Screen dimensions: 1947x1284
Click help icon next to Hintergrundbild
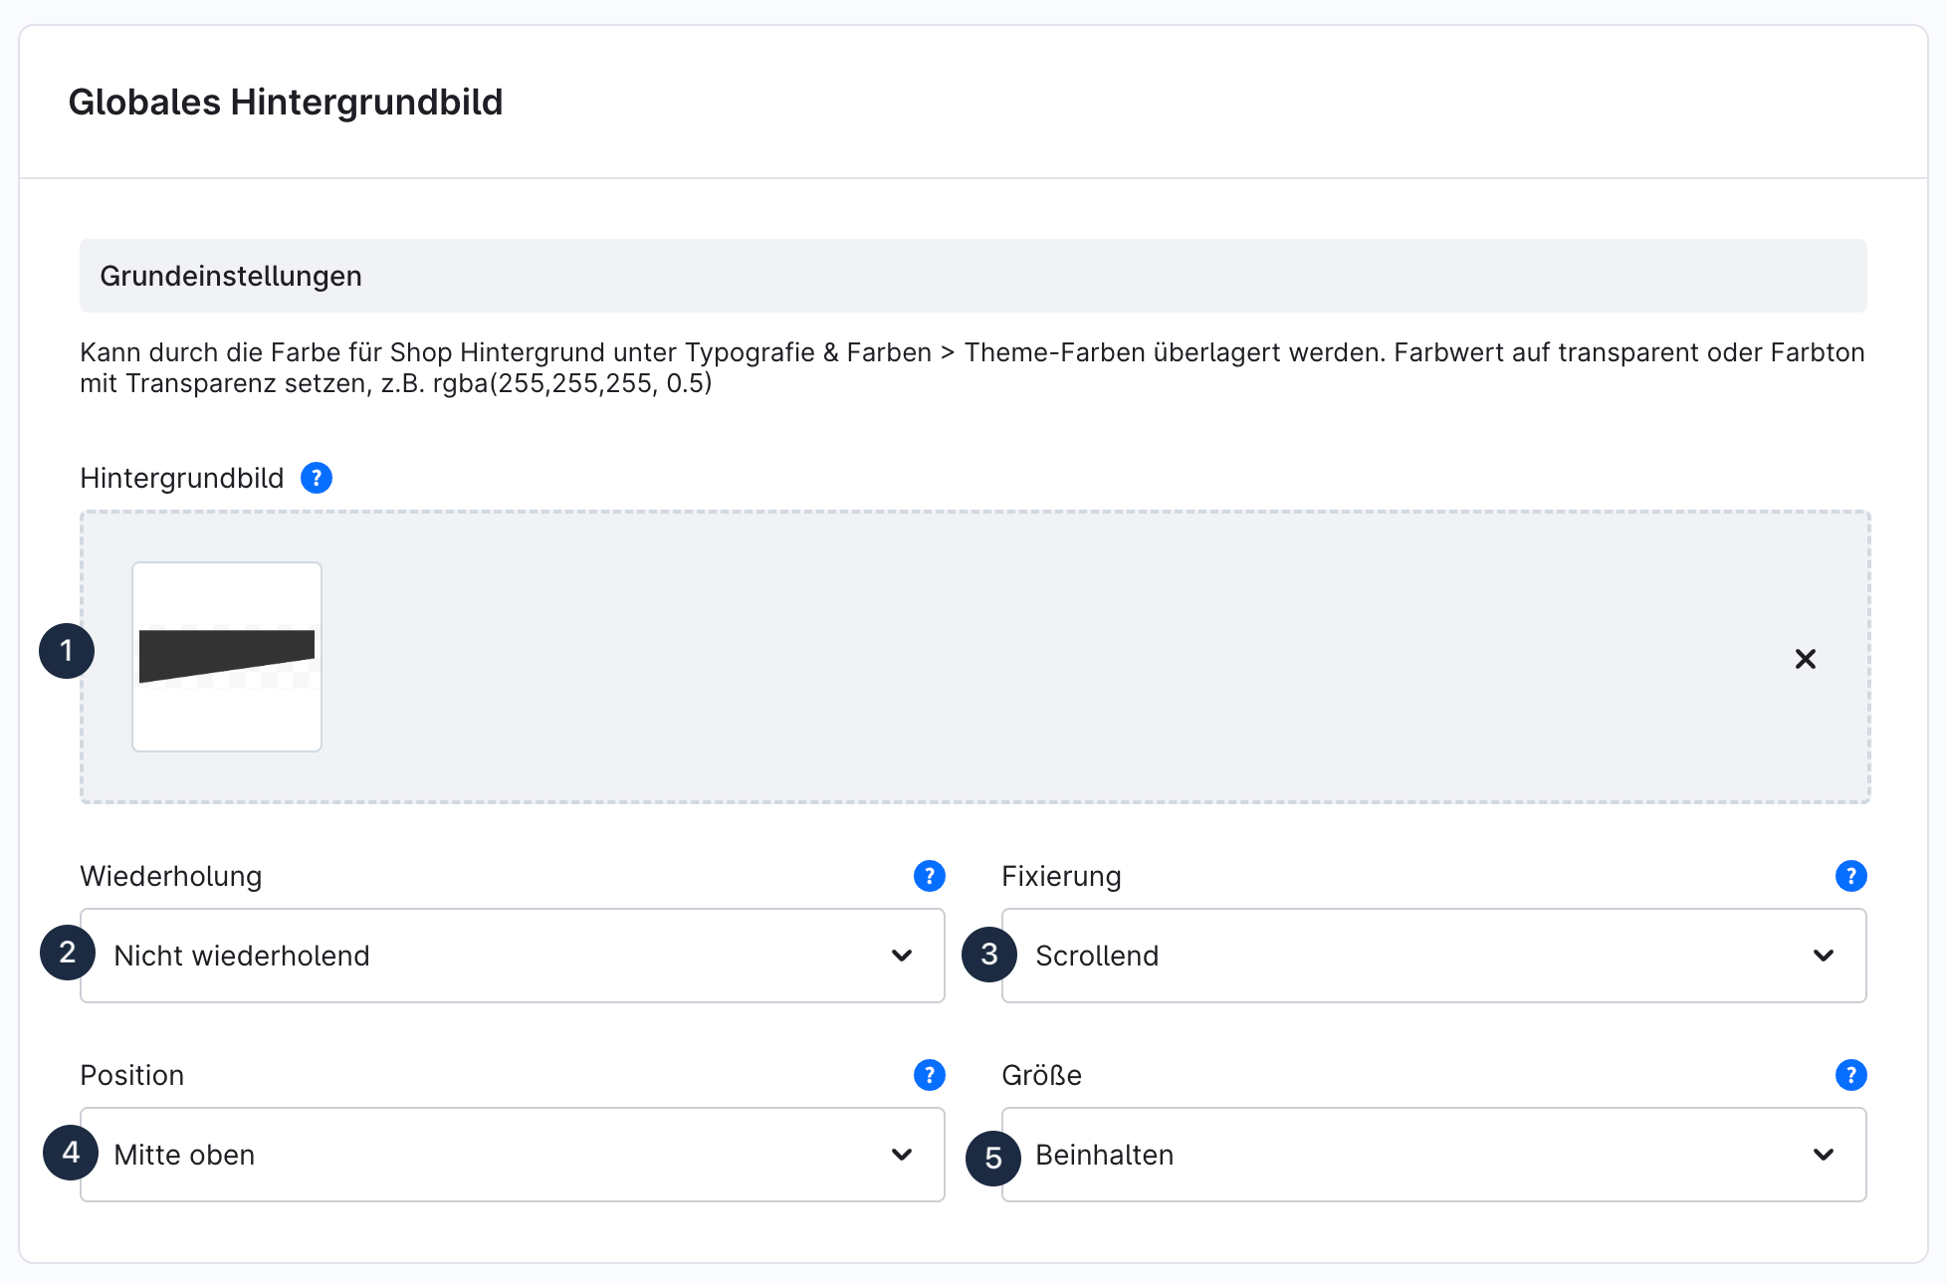tap(317, 478)
